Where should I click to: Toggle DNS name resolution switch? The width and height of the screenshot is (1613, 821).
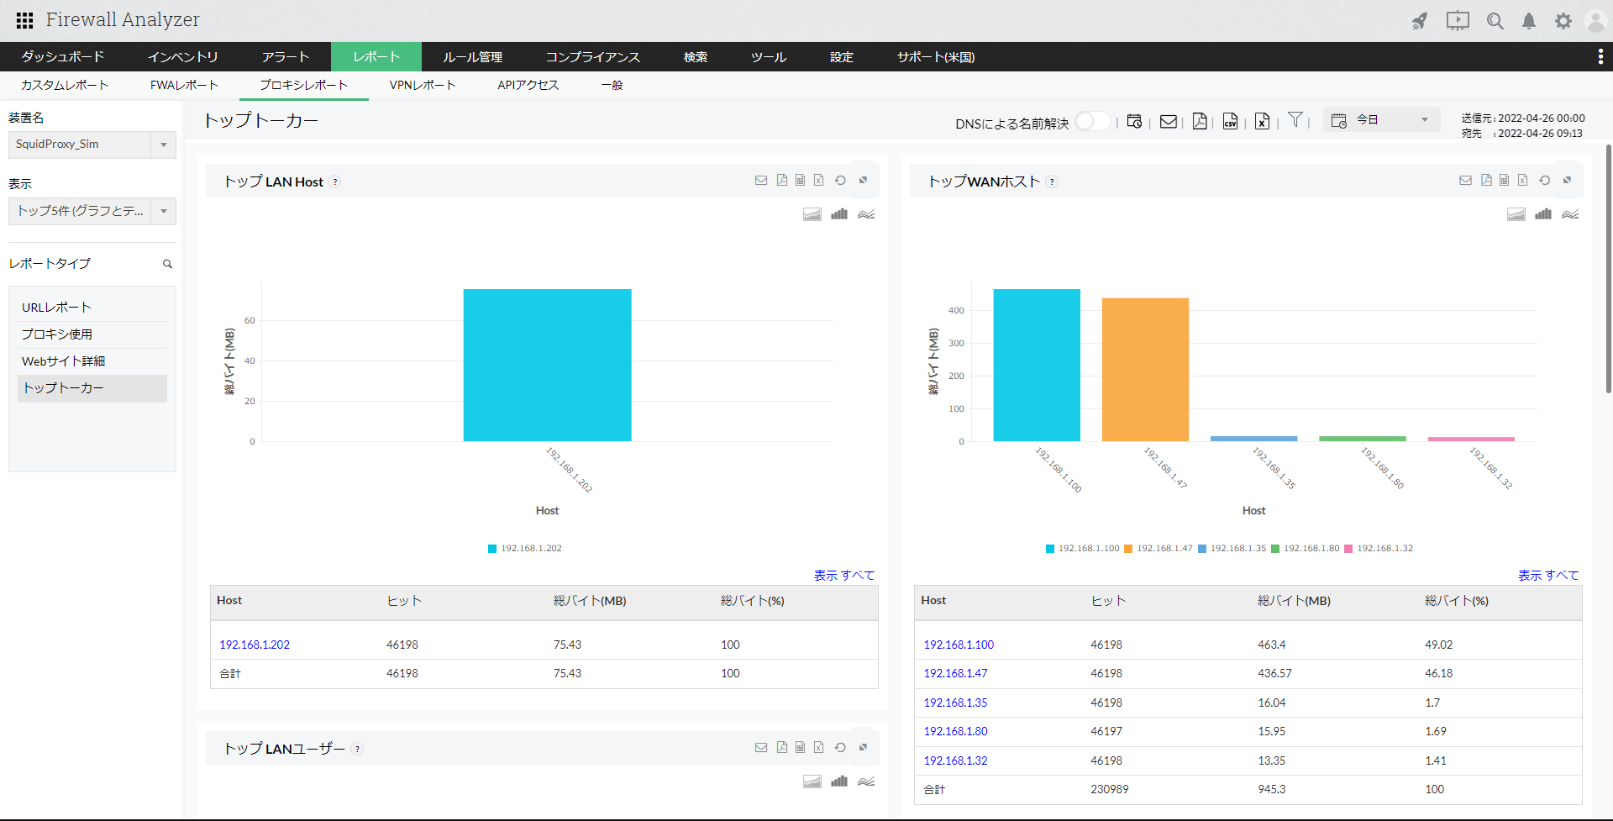pyautogui.click(x=1092, y=121)
